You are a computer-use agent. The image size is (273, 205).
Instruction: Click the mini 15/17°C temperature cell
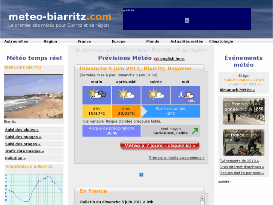(97, 111)
